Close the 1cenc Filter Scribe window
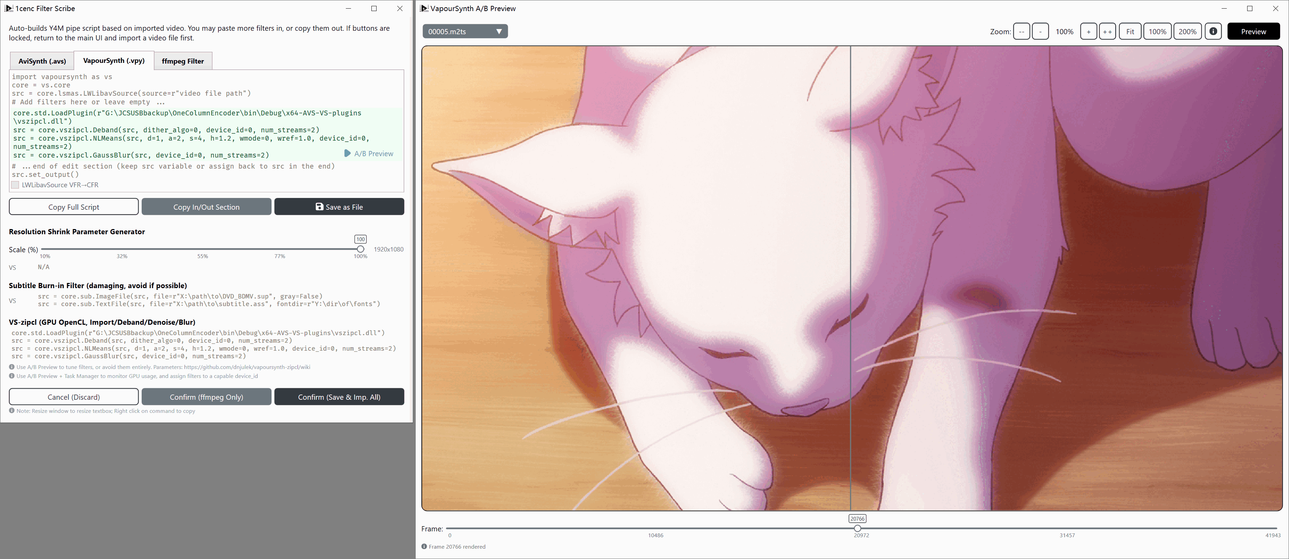Viewport: 1289px width, 559px height. point(400,9)
